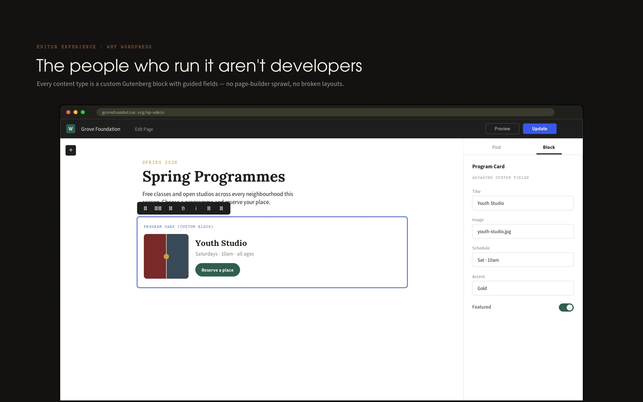
Task: Click the Reserve a place button
Action: pyautogui.click(x=218, y=270)
